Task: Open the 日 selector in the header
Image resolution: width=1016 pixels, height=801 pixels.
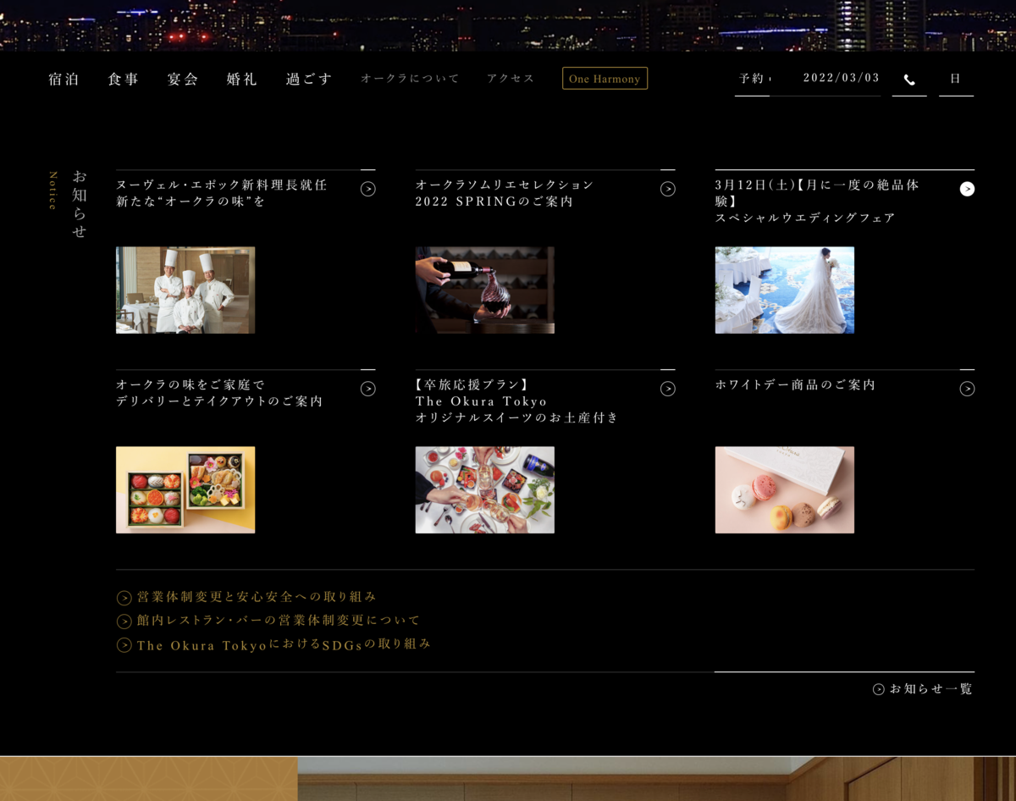Action: [956, 79]
